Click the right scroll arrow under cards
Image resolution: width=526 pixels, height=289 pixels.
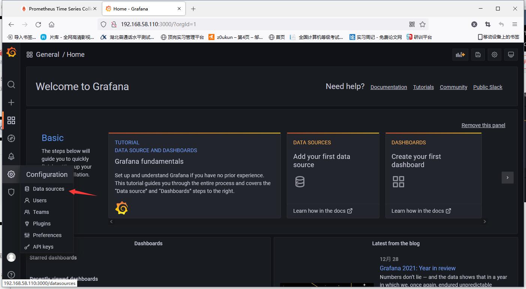tap(484, 221)
